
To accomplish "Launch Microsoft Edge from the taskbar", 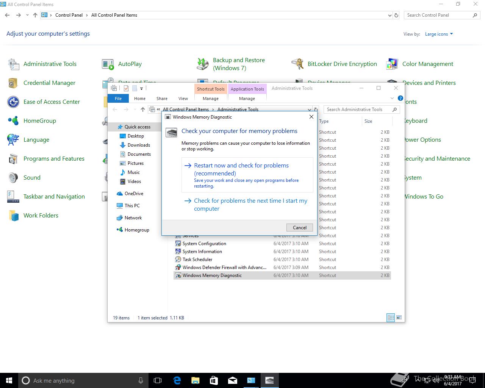I will pos(177,380).
